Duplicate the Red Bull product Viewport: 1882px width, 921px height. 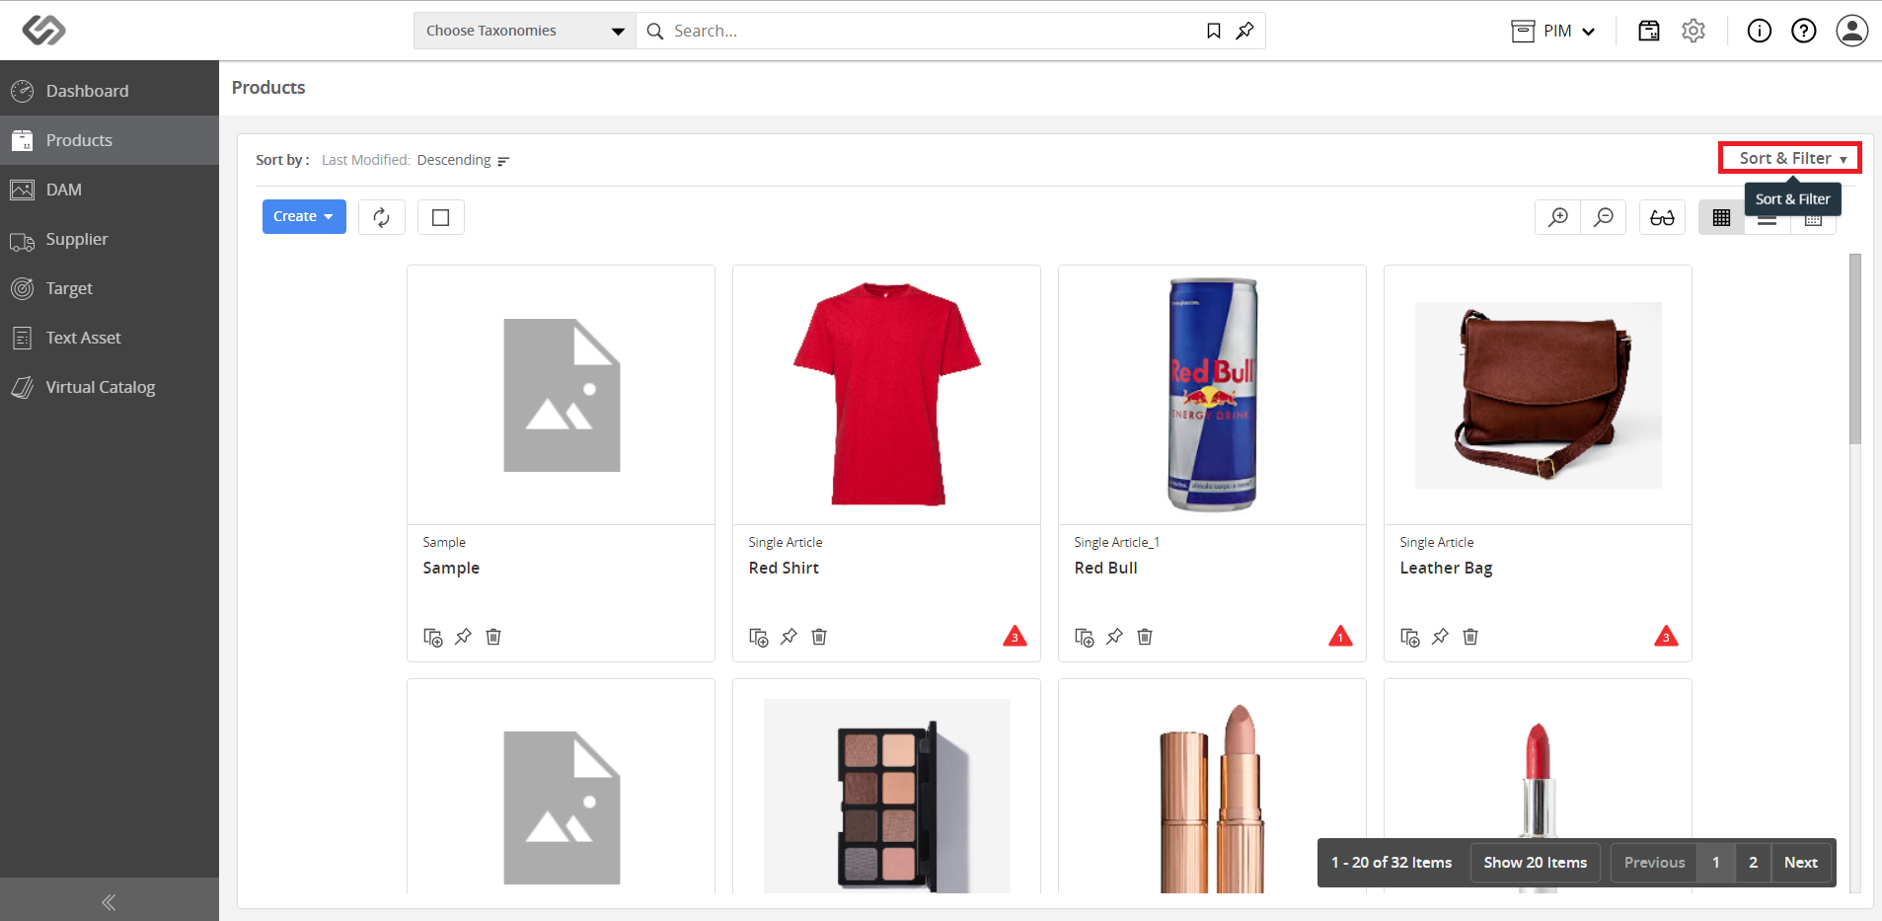point(1084,637)
